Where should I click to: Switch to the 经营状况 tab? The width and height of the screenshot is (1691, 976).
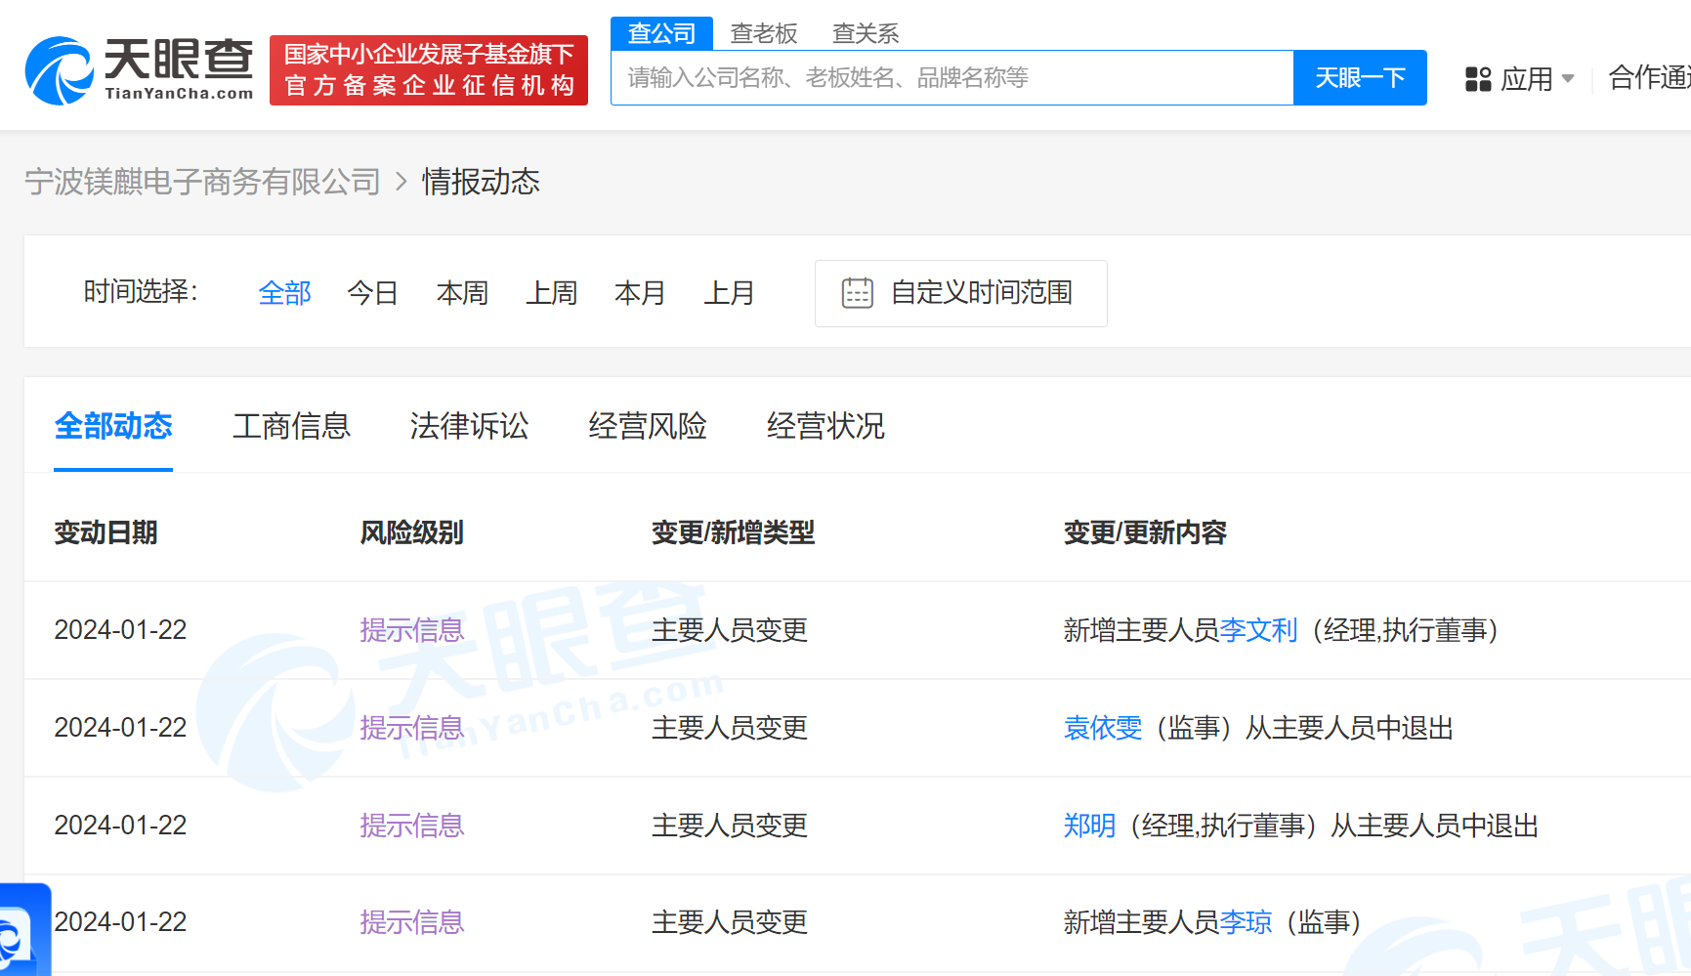(x=825, y=426)
